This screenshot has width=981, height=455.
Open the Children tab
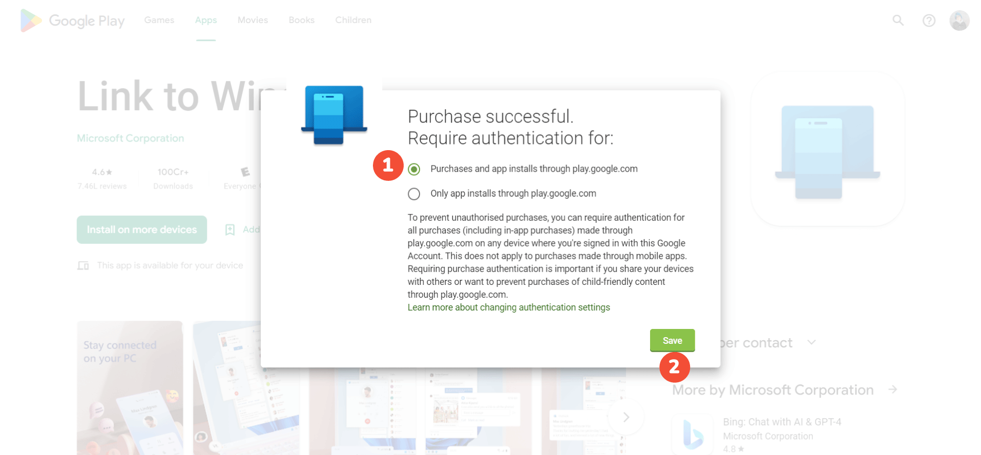point(353,20)
